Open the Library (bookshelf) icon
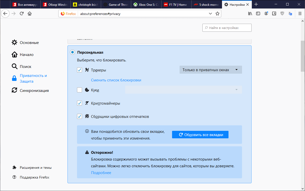This screenshot has width=305, height=191. (250, 13)
